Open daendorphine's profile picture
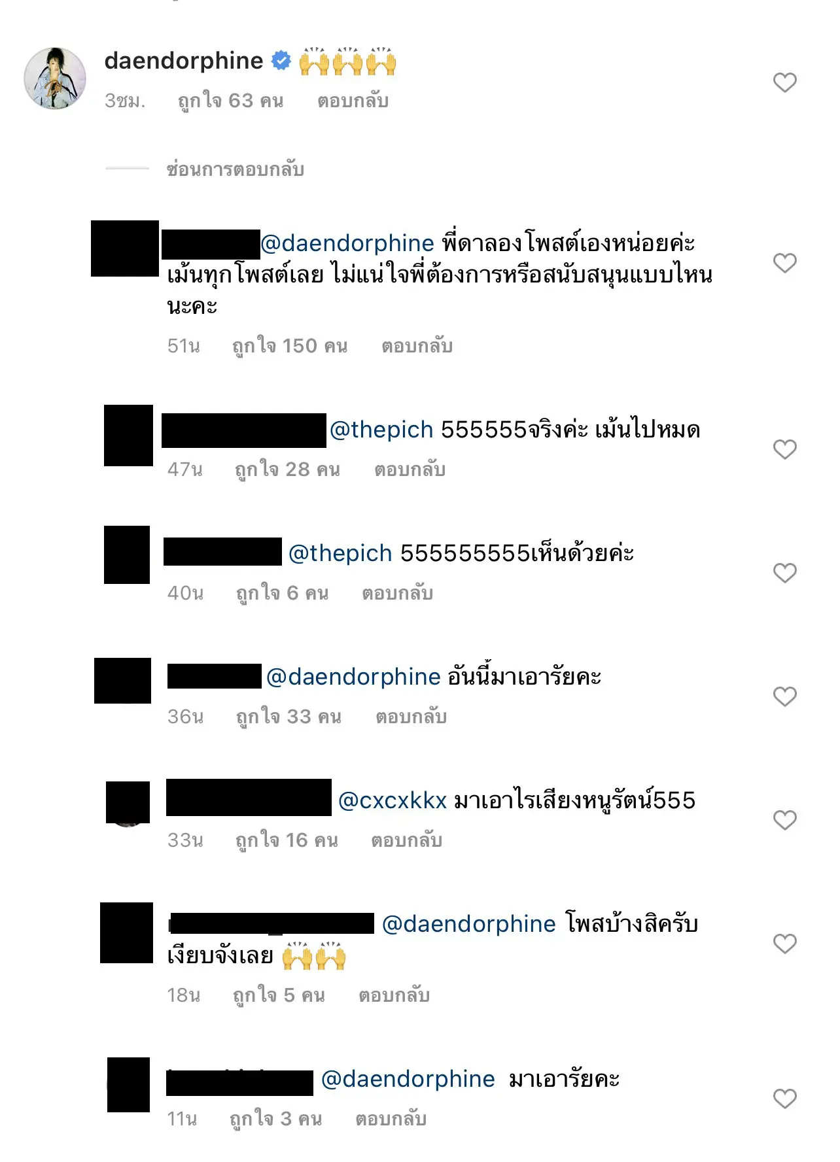This screenshot has width=840, height=1162. 55,78
